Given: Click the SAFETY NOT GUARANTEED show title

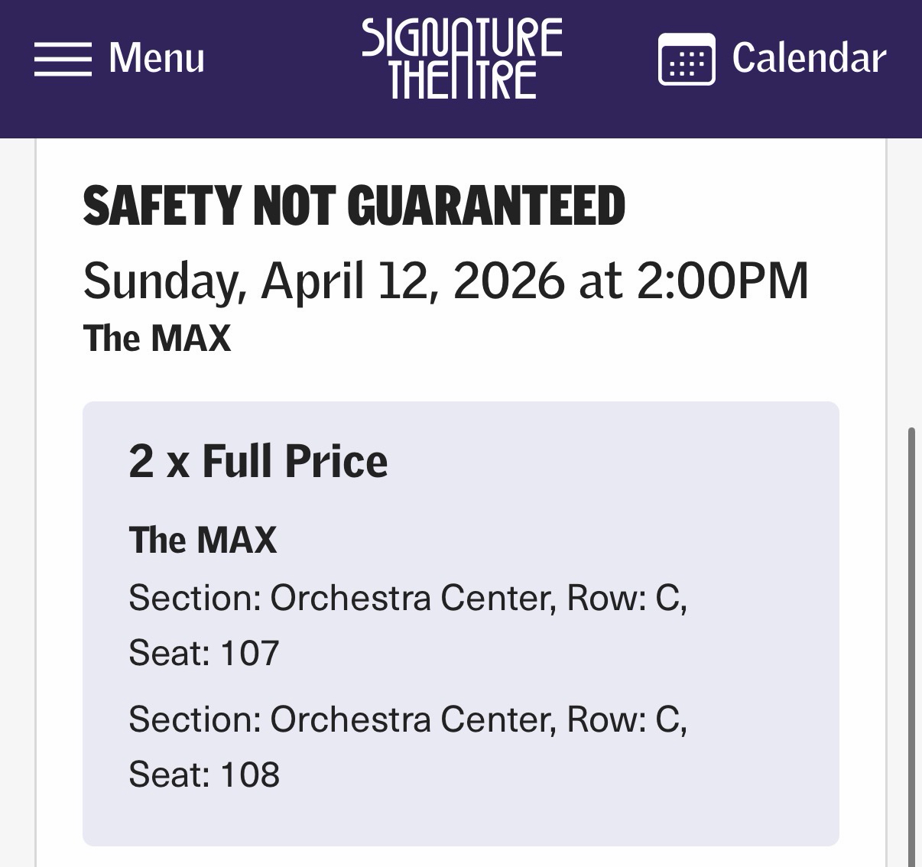Looking at the screenshot, I should 354,206.
